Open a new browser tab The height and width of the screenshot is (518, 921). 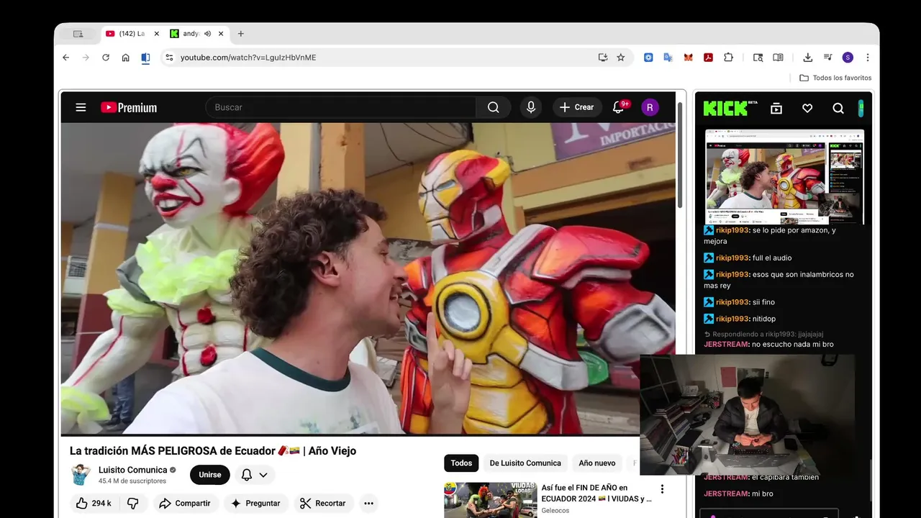point(240,34)
